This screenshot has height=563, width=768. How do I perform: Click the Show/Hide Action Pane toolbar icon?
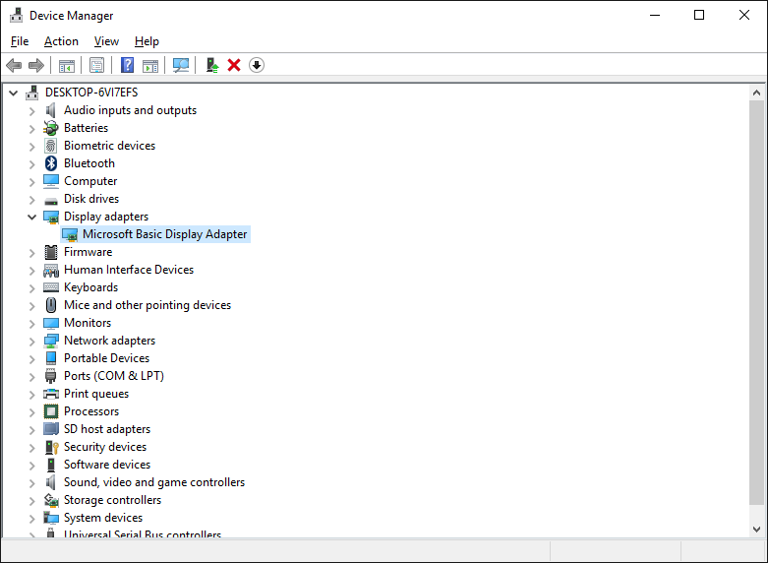[150, 65]
